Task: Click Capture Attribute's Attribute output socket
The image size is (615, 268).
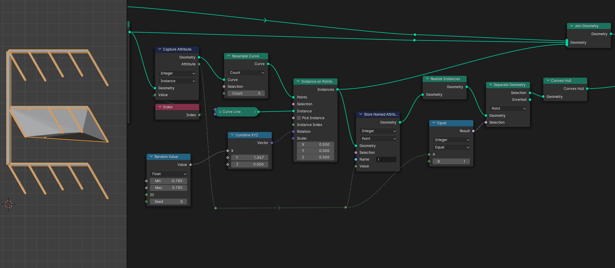Action: [x=199, y=64]
